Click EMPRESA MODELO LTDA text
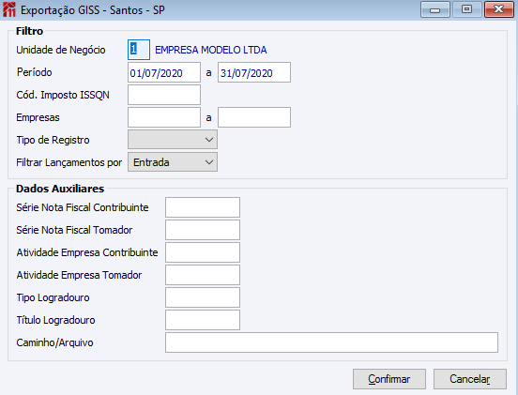This screenshot has width=518, height=395. coord(211,50)
